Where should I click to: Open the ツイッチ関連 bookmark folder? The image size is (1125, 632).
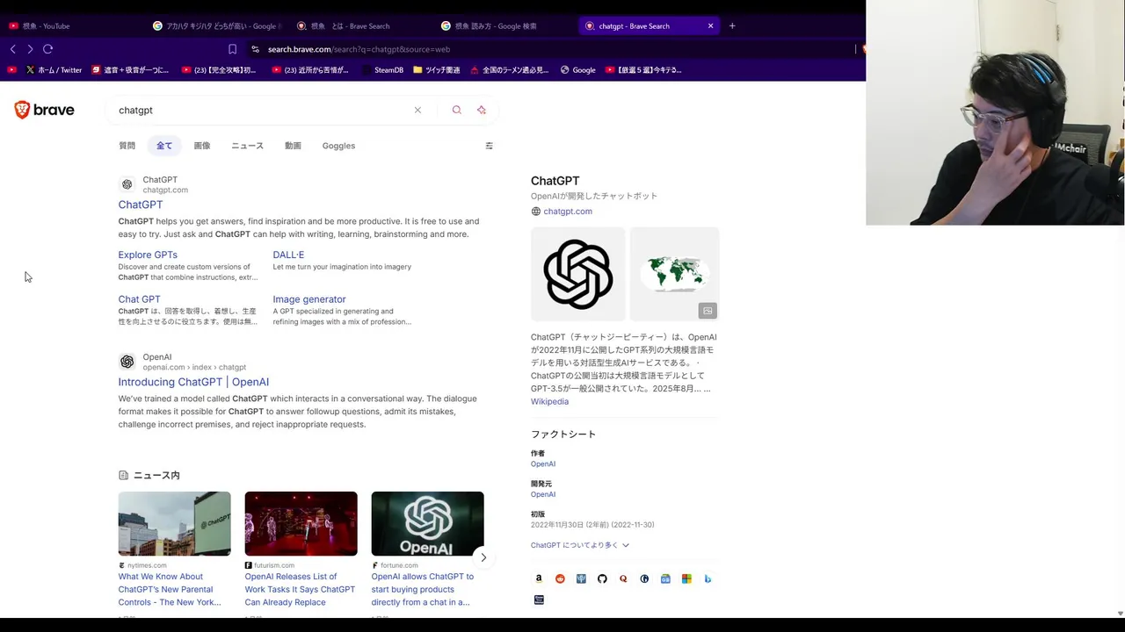coord(436,70)
